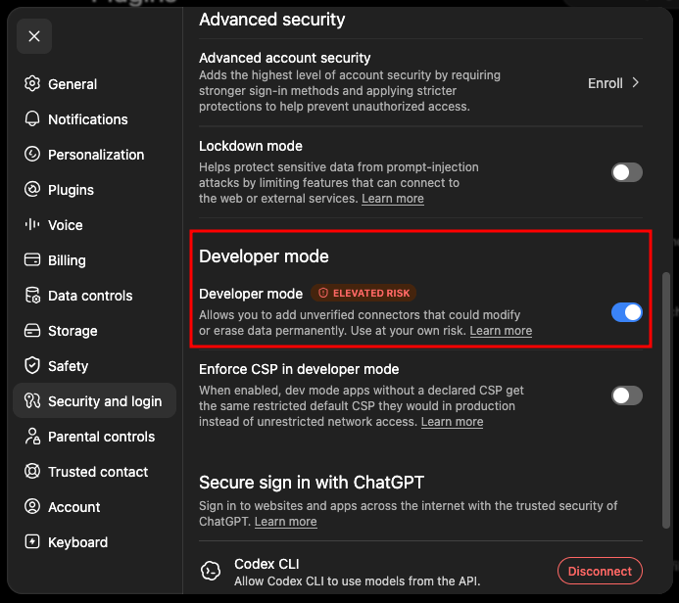Screen dimensions: 679x603
Task: Click the Keyboard shortcut icon
Action: point(32,541)
